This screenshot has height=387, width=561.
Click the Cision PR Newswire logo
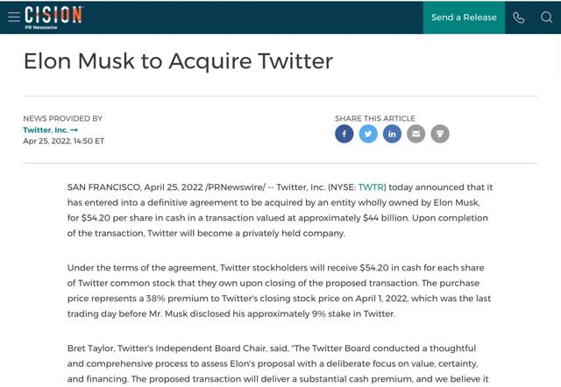point(53,17)
